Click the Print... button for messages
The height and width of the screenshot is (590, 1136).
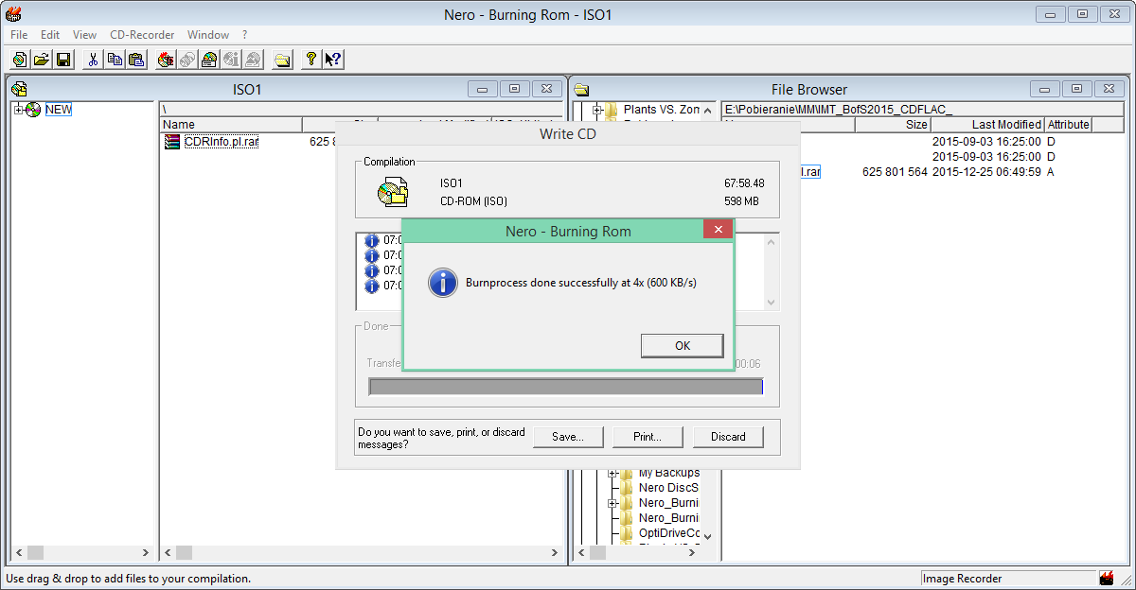click(x=648, y=437)
